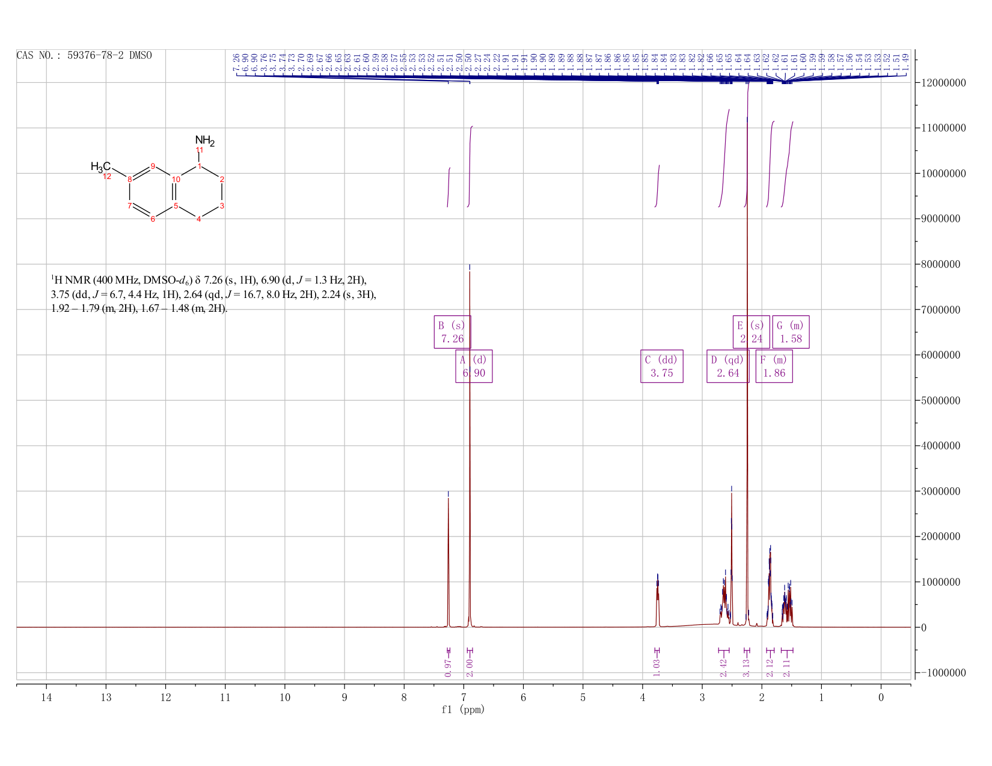Click the integral value 2.11
Viewport: 992px width, 766px height.
787,667
